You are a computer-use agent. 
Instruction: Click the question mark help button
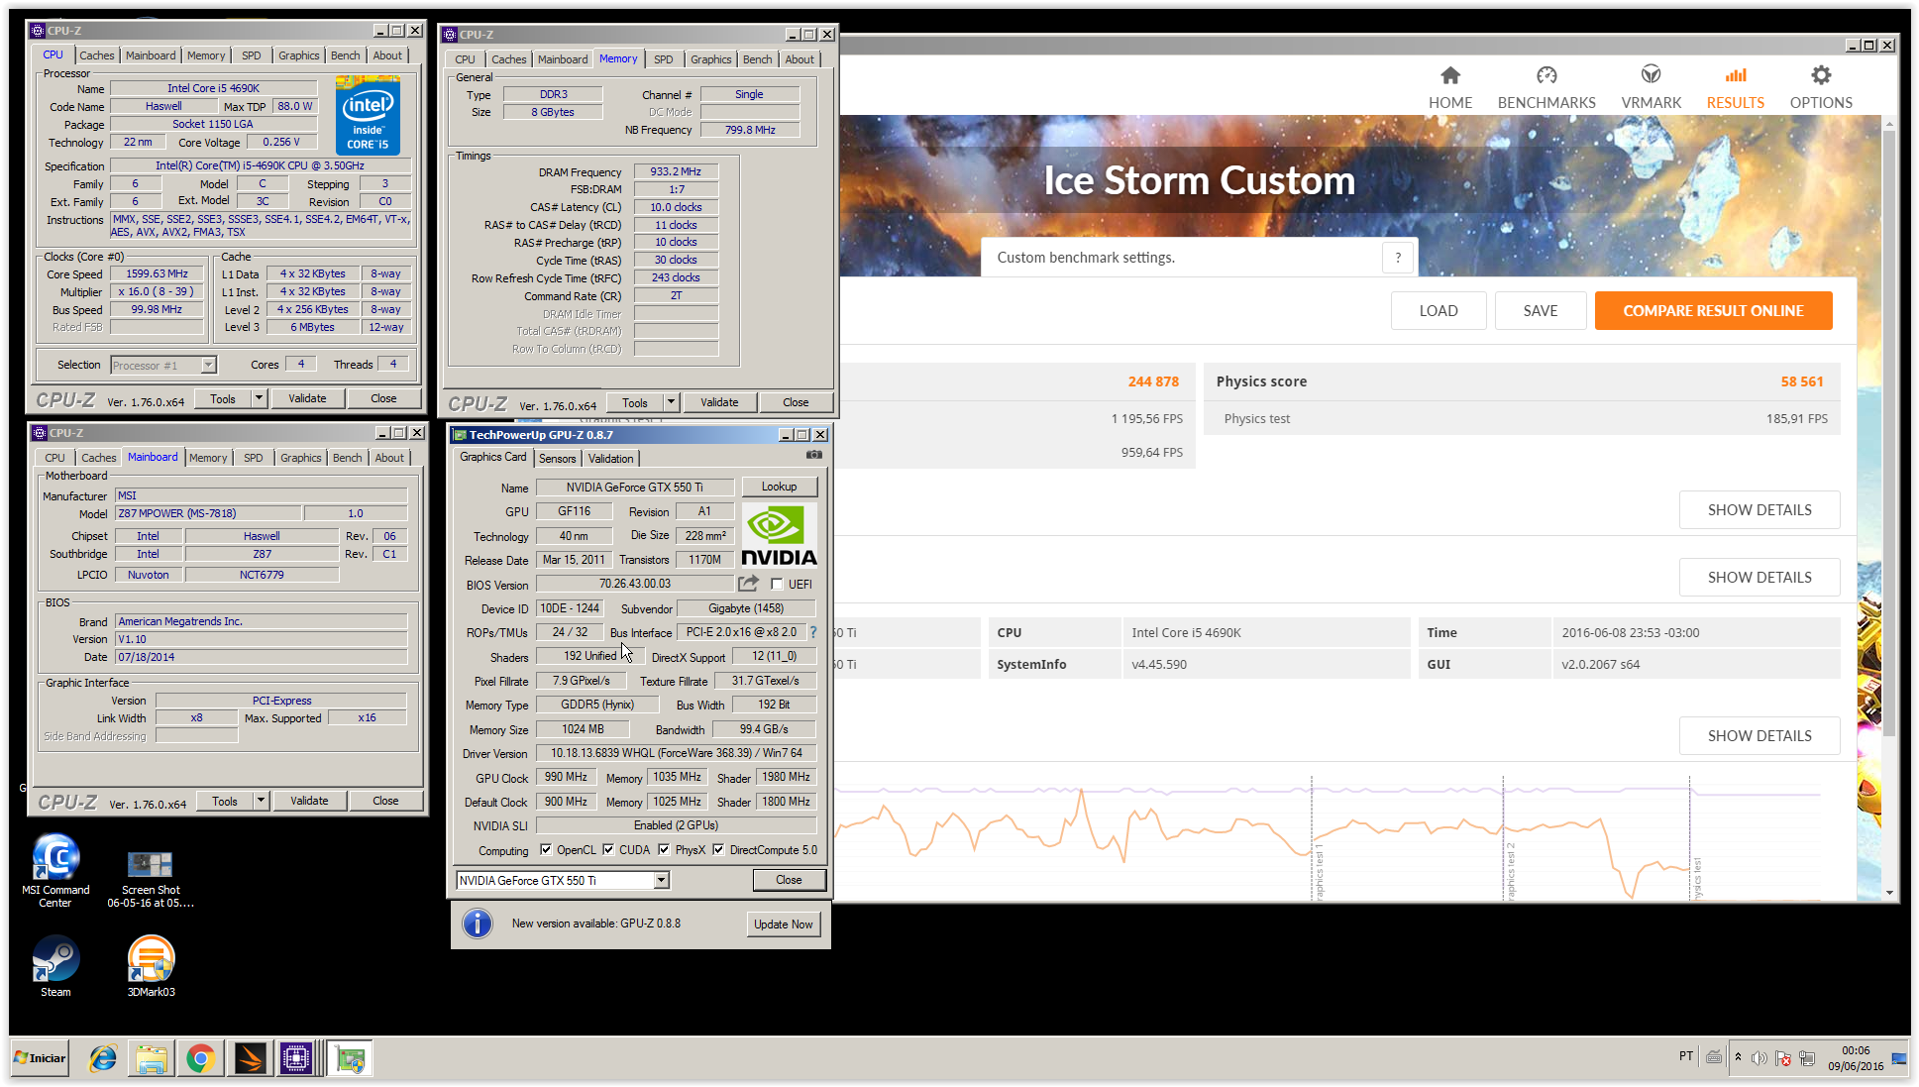pyautogui.click(x=1398, y=258)
